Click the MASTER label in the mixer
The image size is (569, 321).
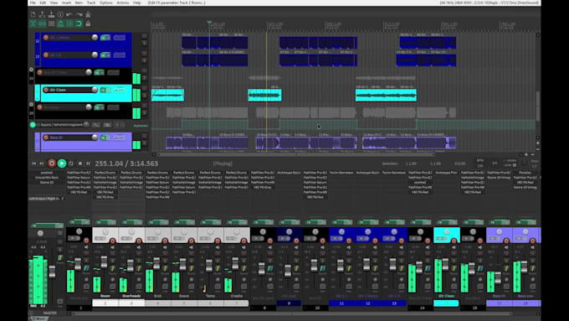pyautogui.click(x=49, y=313)
